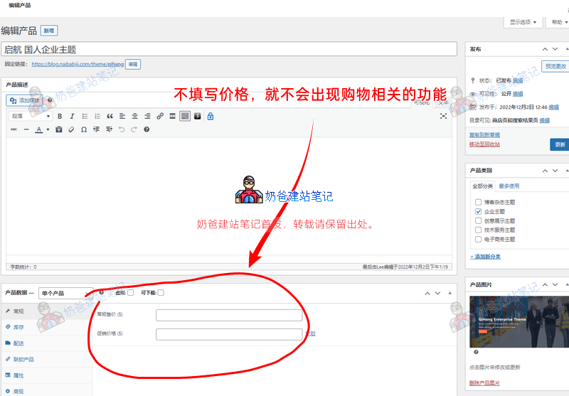The width and height of the screenshot is (569, 396).
Task: Move the publish panel up
Action: click(x=545, y=49)
